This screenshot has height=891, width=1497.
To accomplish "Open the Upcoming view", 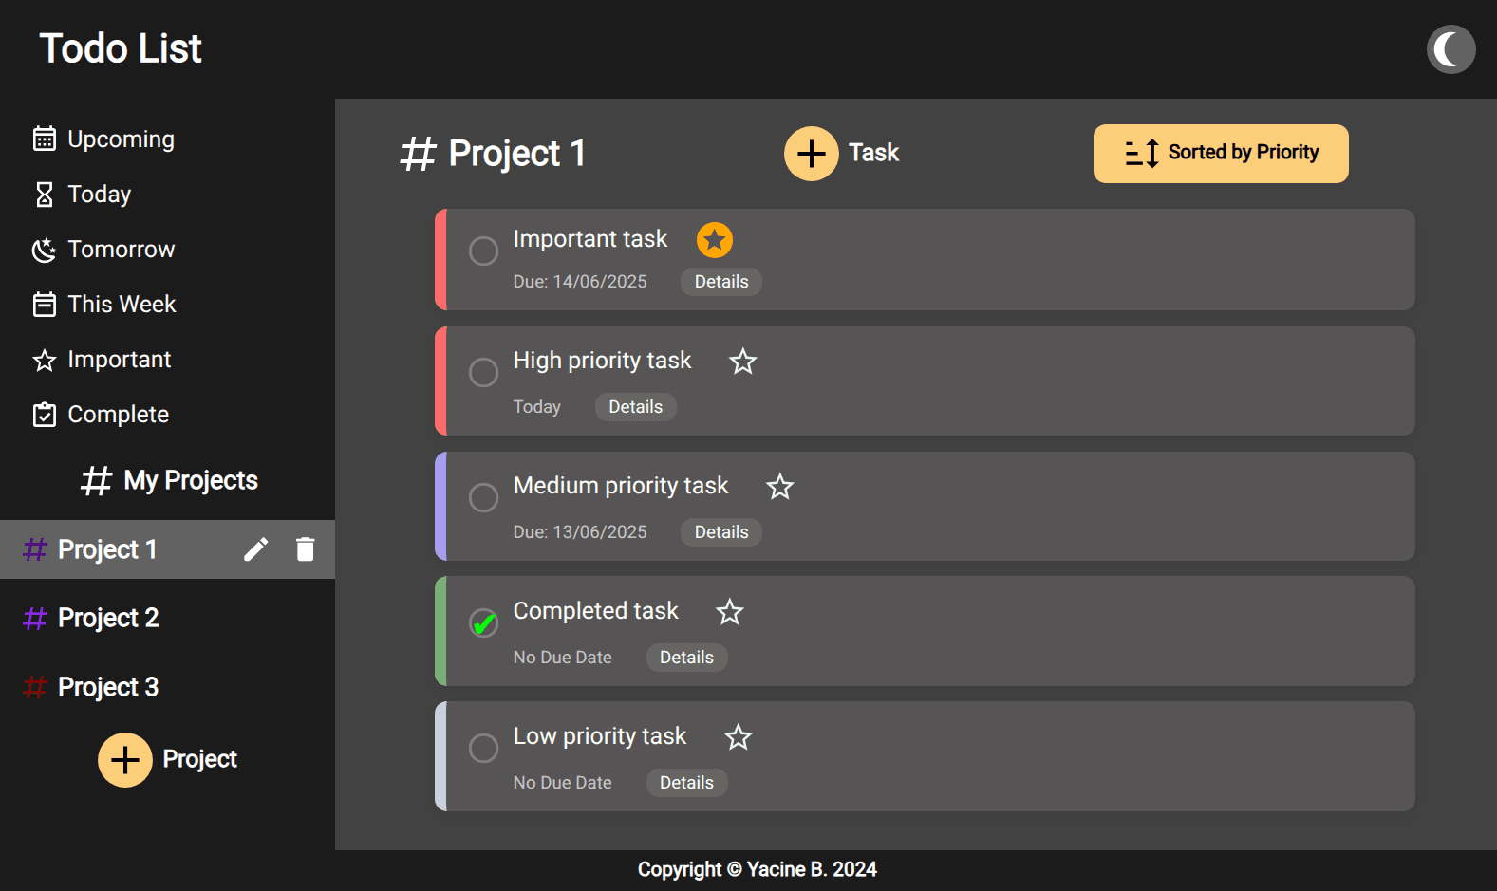I will point(121,139).
